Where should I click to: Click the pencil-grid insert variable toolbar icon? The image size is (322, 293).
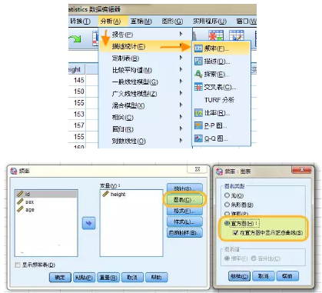pyautogui.click(x=237, y=36)
